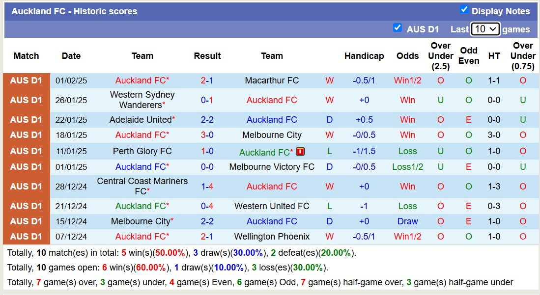Open Adelaide United's details
This screenshot has width=540, height=295.
point(139,120)
